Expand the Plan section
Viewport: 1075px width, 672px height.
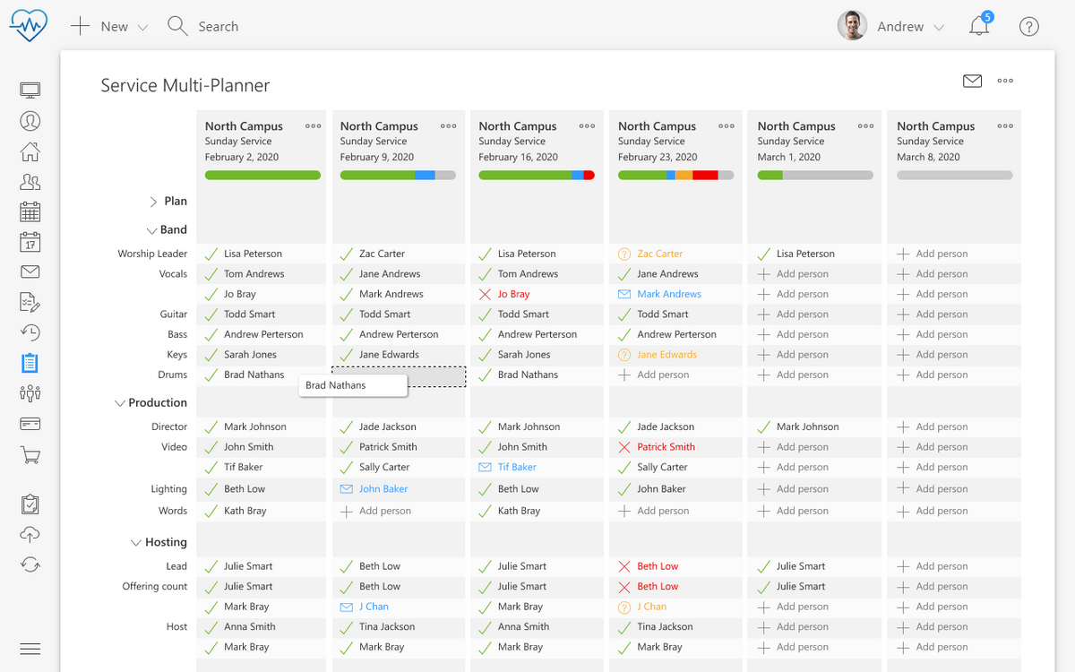(153, 202)
